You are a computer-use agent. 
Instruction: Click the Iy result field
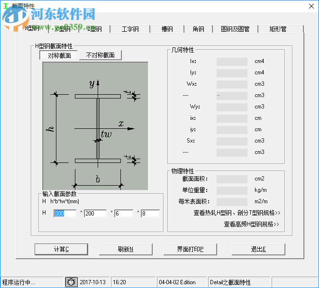[x=232, y=73]
